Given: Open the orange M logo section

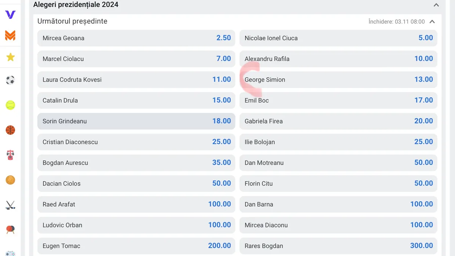Looking at the screenshot, I should (10, 36).
